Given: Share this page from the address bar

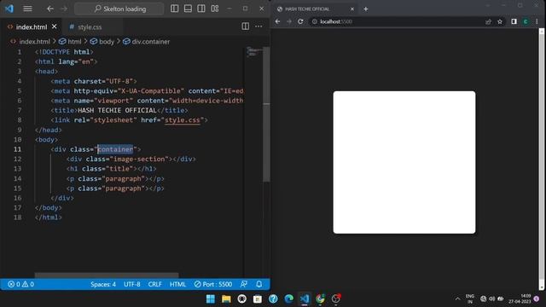Looking at the screenshot, I should point(488,21).
